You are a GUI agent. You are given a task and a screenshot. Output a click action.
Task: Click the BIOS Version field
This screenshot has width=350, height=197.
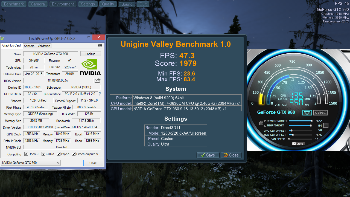(58, 80)
